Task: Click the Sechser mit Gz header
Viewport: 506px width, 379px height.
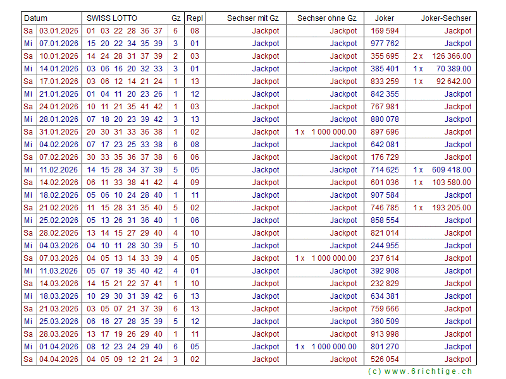Action: coord(252,18)
